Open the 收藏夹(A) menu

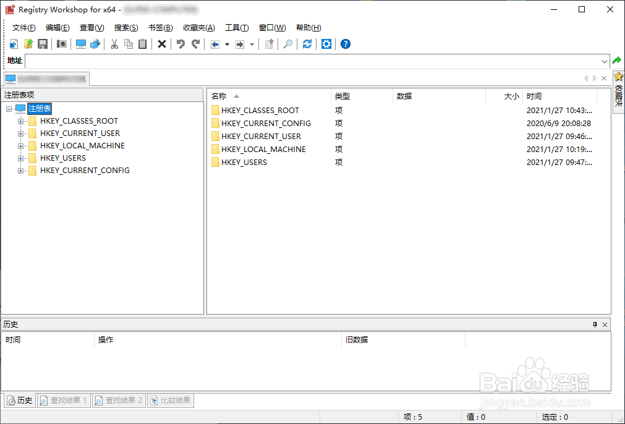point(199,27)
